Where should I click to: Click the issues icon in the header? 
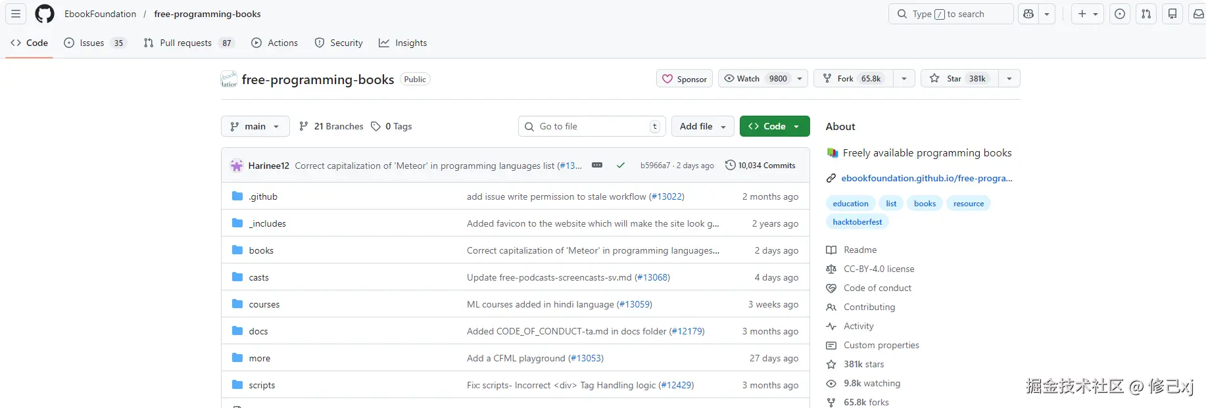click(1120, 14)
